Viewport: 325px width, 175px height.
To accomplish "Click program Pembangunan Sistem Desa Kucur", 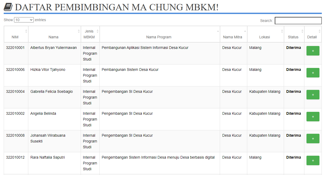I will click(x=130, y=70).
